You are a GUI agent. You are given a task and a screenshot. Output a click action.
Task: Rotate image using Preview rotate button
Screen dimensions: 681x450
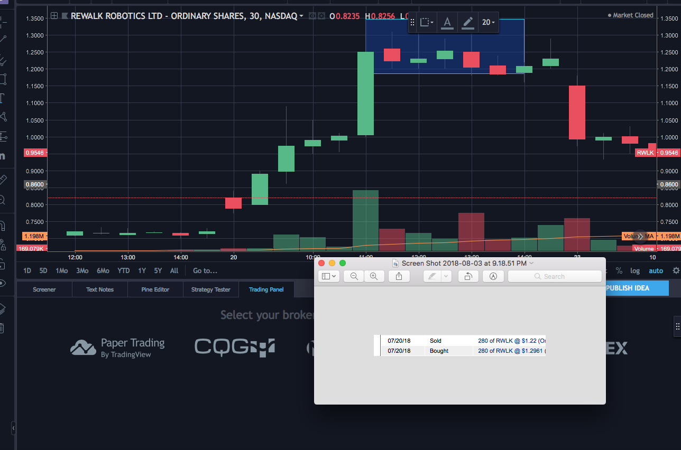(x=468, y=276)
